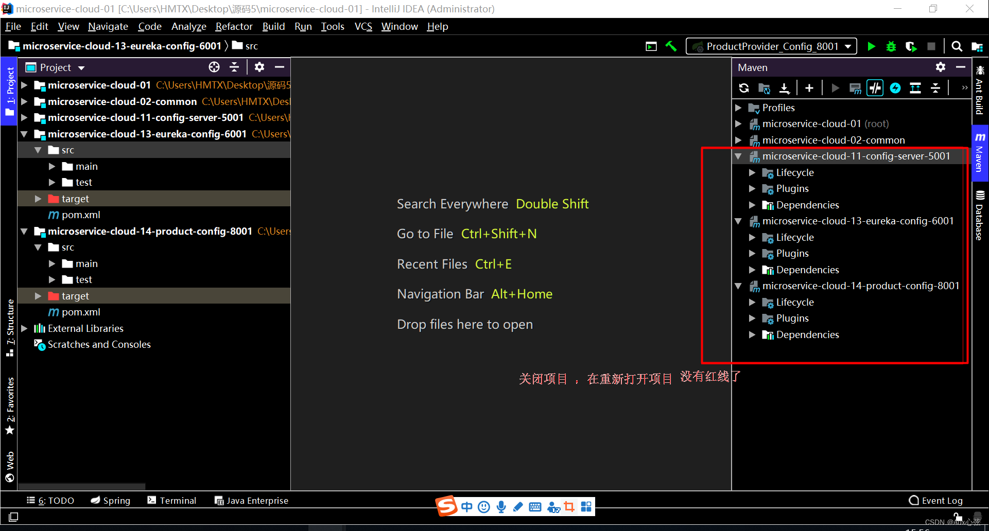Expand microservice-cloud-01 in Project tree

(24, 85)
